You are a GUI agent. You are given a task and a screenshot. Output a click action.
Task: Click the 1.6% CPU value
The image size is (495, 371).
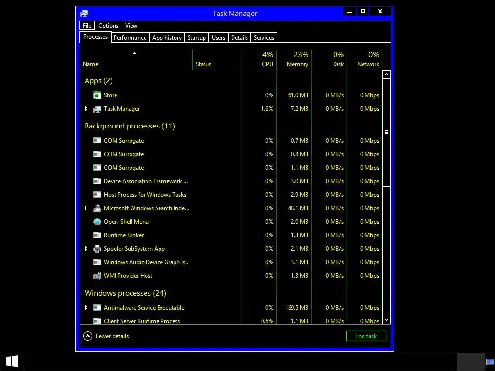pyautogui.click(x=267, y=109)
